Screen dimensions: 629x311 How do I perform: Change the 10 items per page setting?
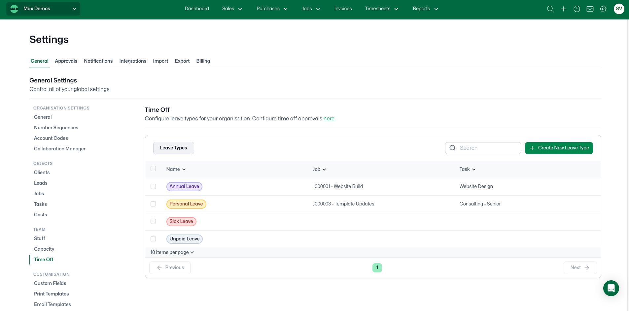(172, 252)
